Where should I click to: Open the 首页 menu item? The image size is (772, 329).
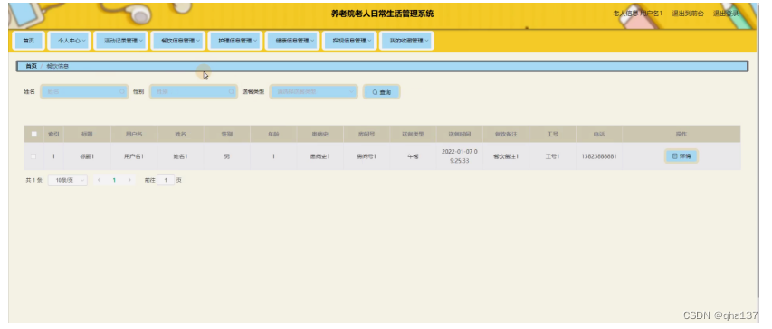(29, 41)
